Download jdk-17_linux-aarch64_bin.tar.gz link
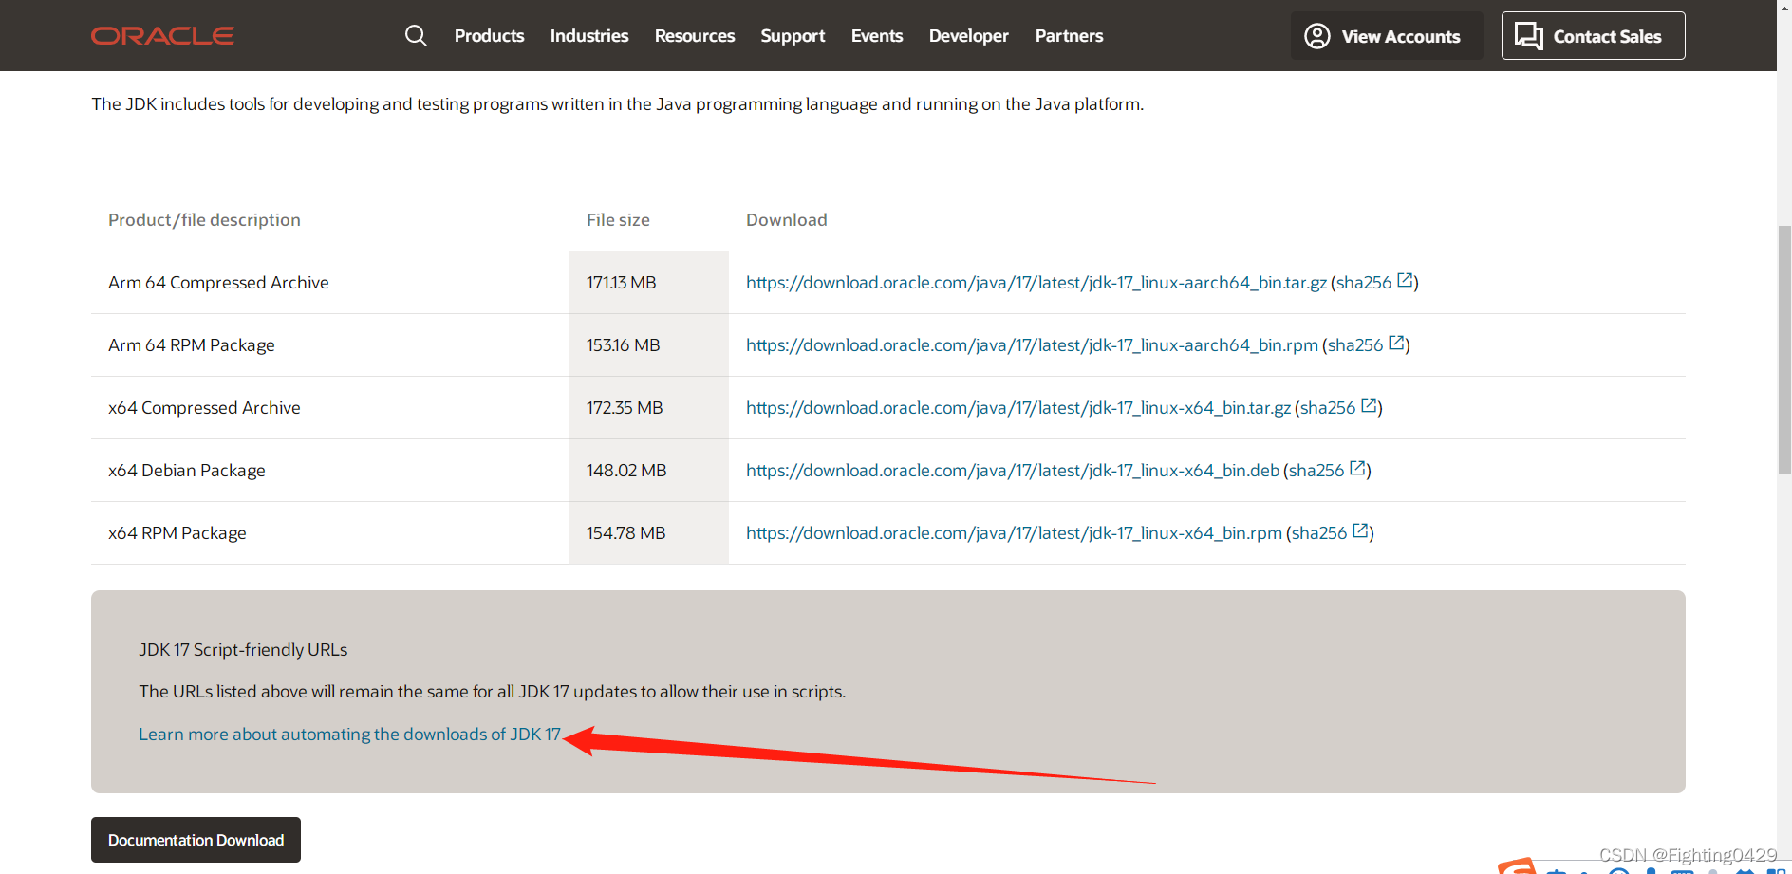This screenshot has height=874, width=1792. click(1036, 283)
